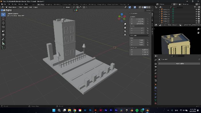Open the viewport shading options dropdown arrow
The width and height of the screenshot is (201, 113).
152,7
